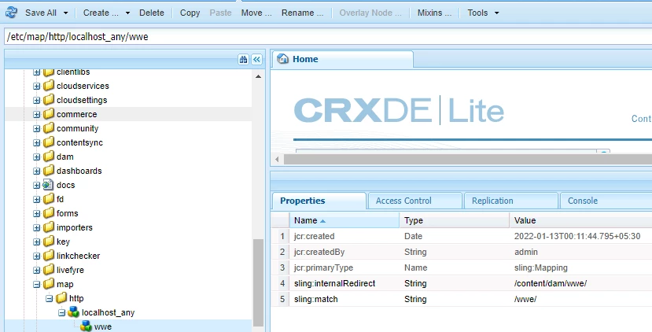
Task: Click the livefyre folder icon
Action: pyautogui.click(x=49, y=270)
